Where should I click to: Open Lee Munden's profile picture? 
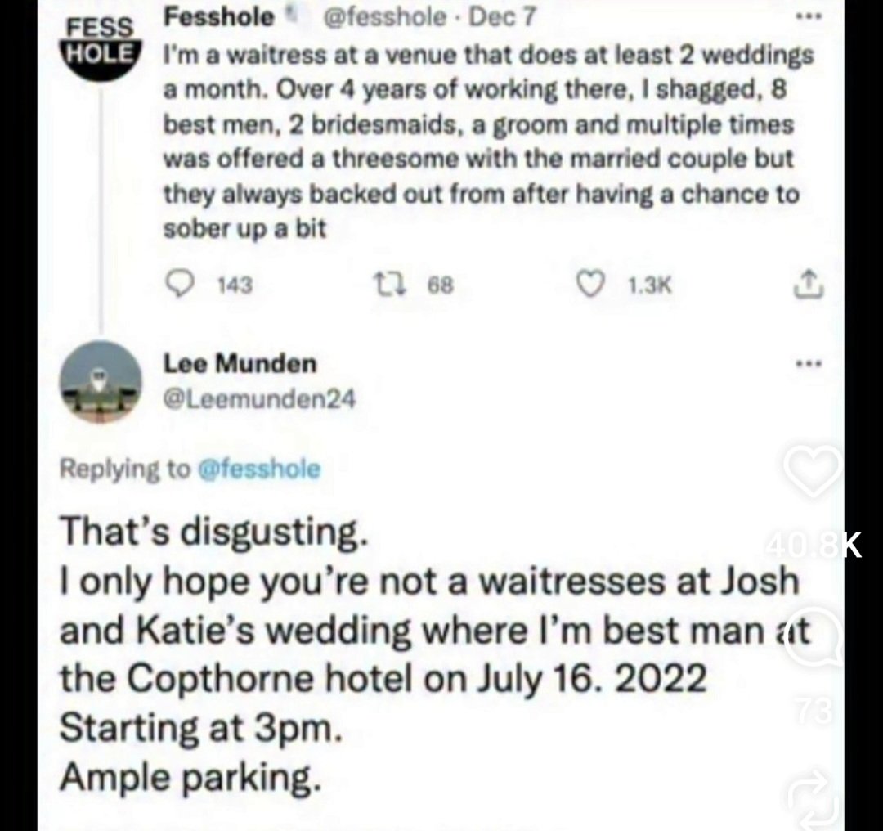(x=100, y=383)
